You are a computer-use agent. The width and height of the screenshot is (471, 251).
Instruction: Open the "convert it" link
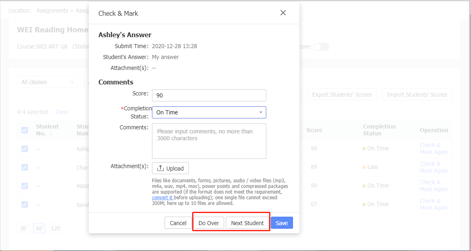(x=163, y=198)
